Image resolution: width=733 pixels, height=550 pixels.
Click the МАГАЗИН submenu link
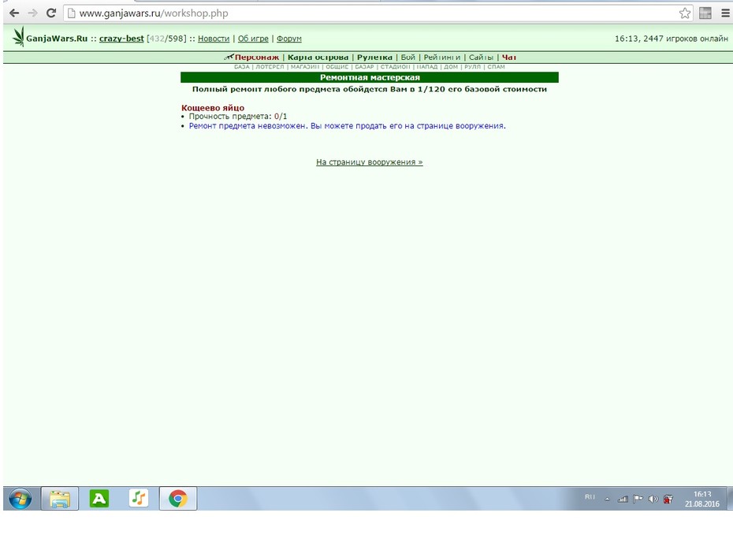click(x=305, y=67)
